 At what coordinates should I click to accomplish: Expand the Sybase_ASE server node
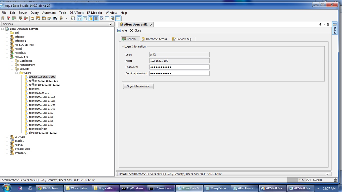[x=7, y=149]
